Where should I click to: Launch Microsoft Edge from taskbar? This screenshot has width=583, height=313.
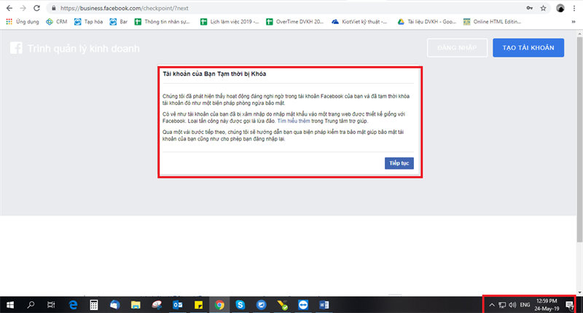[73, 305]
